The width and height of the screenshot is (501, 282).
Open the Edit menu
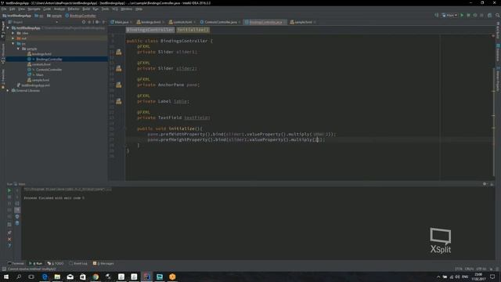click(x=13, y=9)
